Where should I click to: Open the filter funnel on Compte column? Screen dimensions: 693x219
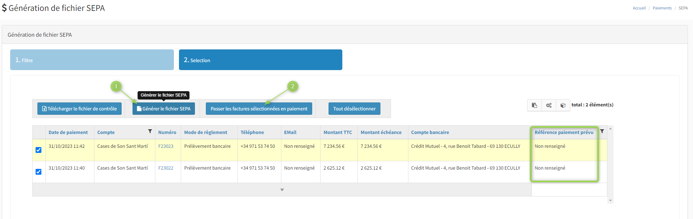point(150,131)
